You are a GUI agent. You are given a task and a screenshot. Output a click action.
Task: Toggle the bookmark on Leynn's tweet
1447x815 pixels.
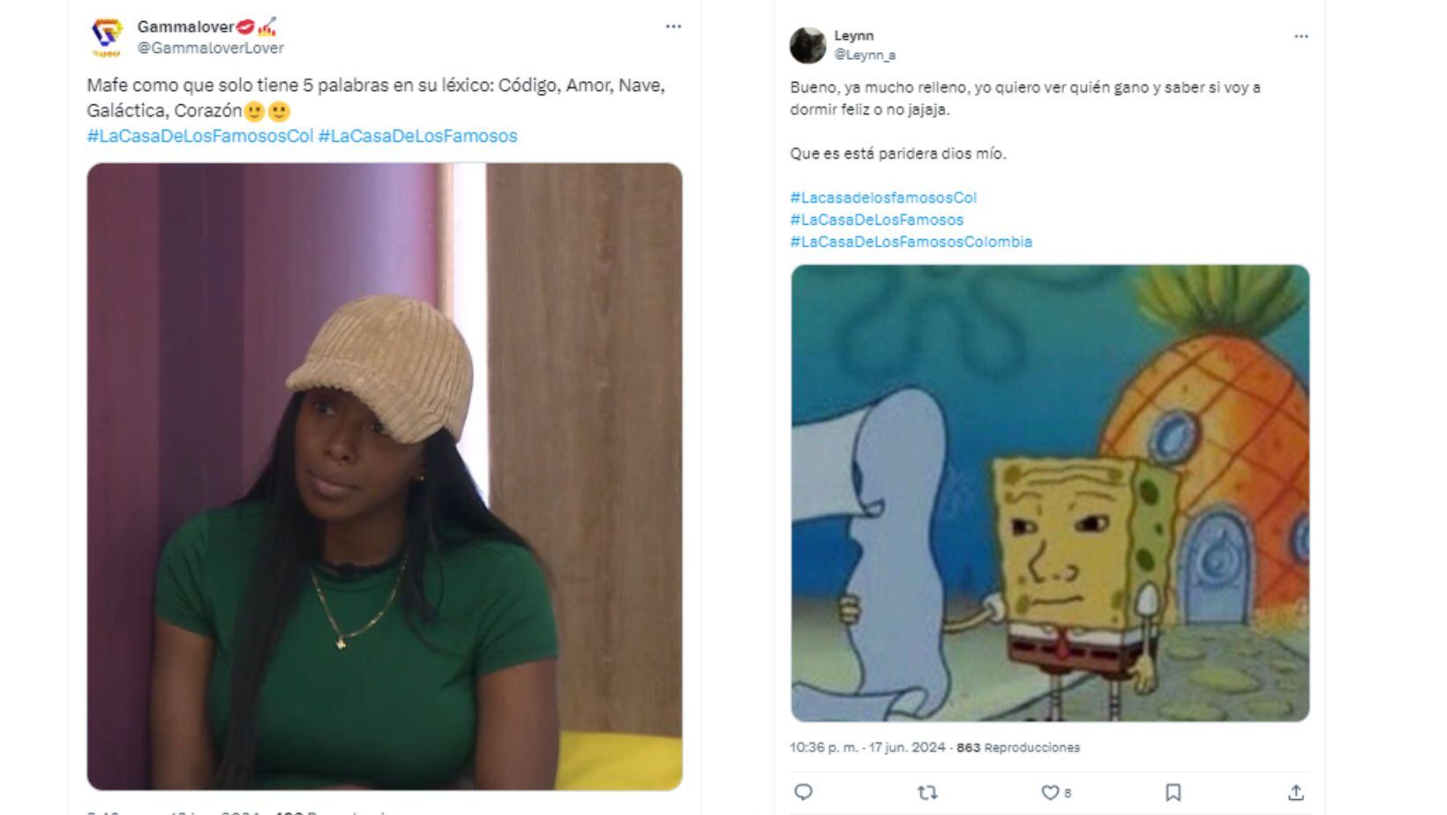(1174, 793)
